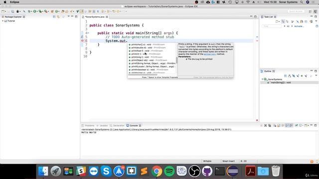Select print(long l) completion proposal
The image size is (319, 179).
[152, 57]
